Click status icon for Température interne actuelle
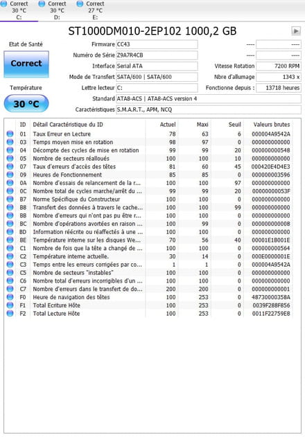This screenshot has width=305, height=437. click(10, 256)
